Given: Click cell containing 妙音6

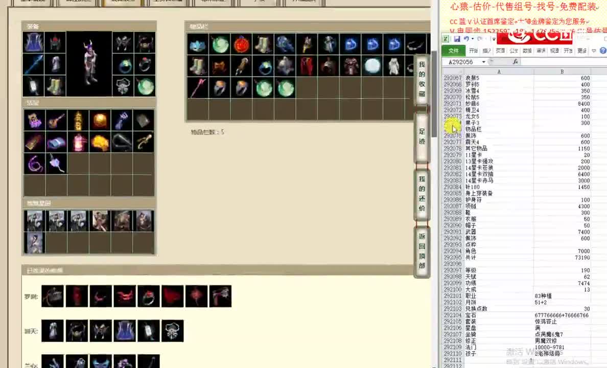Looking at the screenshot, I should (499, 104).
